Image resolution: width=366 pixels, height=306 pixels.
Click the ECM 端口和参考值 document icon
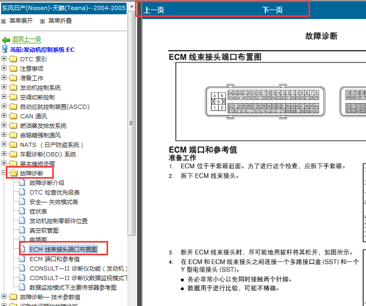point(22,258)
